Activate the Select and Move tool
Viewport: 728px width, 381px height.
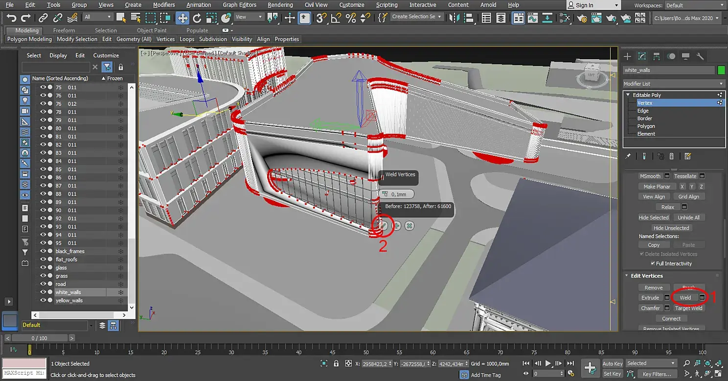pyautogui.click(x=182, y=18)
